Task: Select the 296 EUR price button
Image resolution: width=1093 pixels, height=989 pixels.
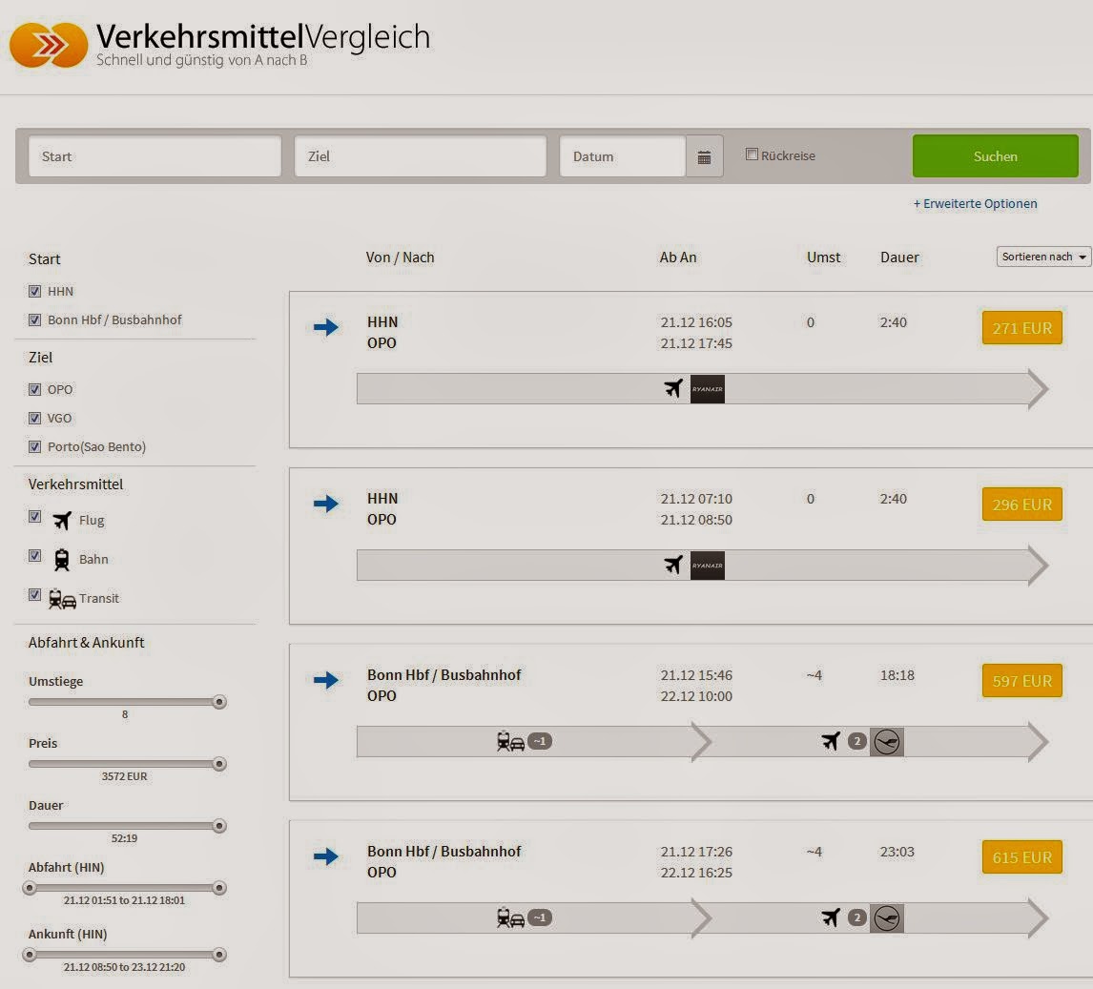Action: click(x=1021, y=504)
